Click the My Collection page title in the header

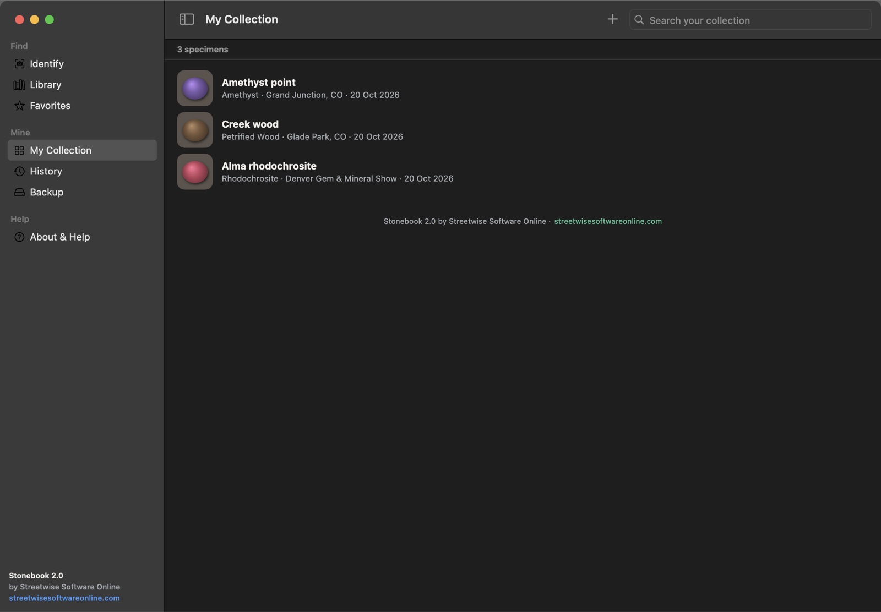[242, 19]
